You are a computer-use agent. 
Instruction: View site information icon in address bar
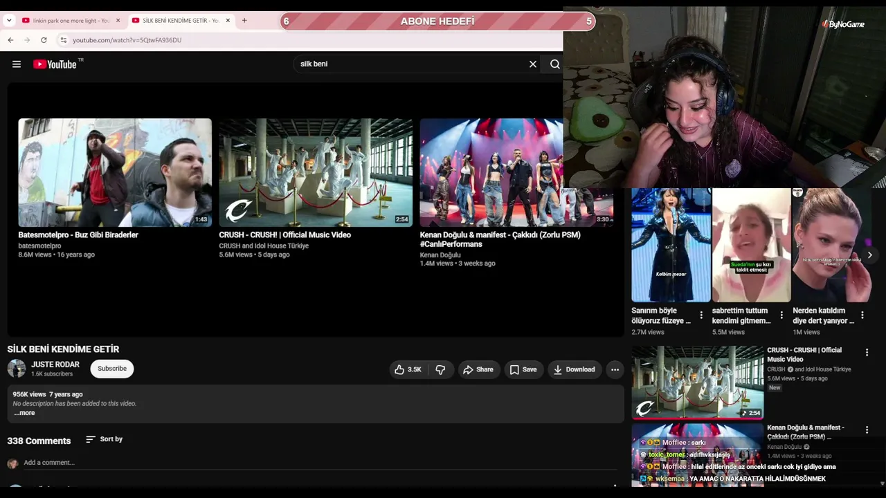(63, 40)
